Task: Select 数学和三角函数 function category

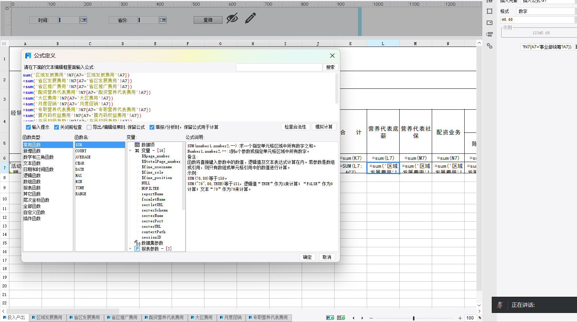Action: [x=48, y=157]
